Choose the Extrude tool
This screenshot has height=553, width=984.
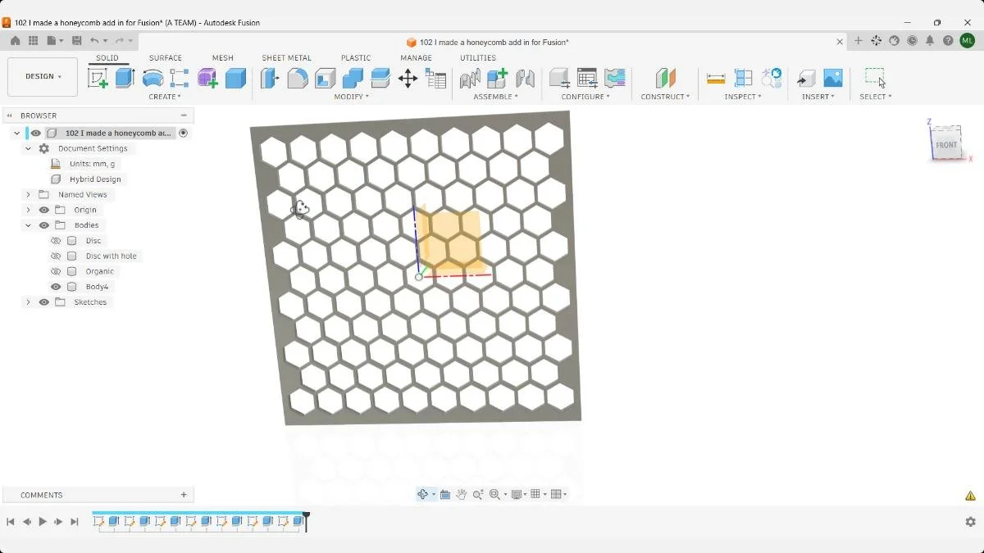(125, 78)
